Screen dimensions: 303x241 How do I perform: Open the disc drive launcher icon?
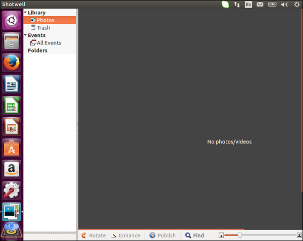pos(12,231)
